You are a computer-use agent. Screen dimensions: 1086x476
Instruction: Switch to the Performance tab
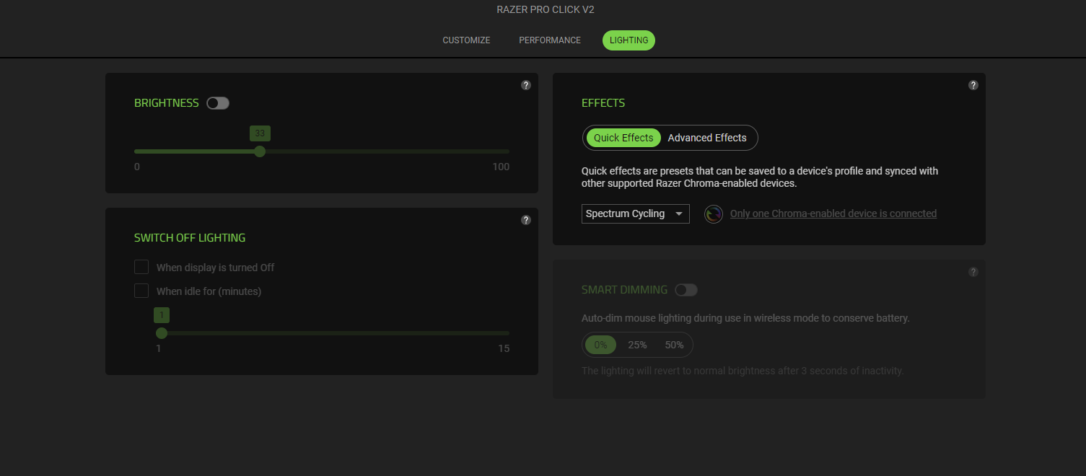point(550,40)
